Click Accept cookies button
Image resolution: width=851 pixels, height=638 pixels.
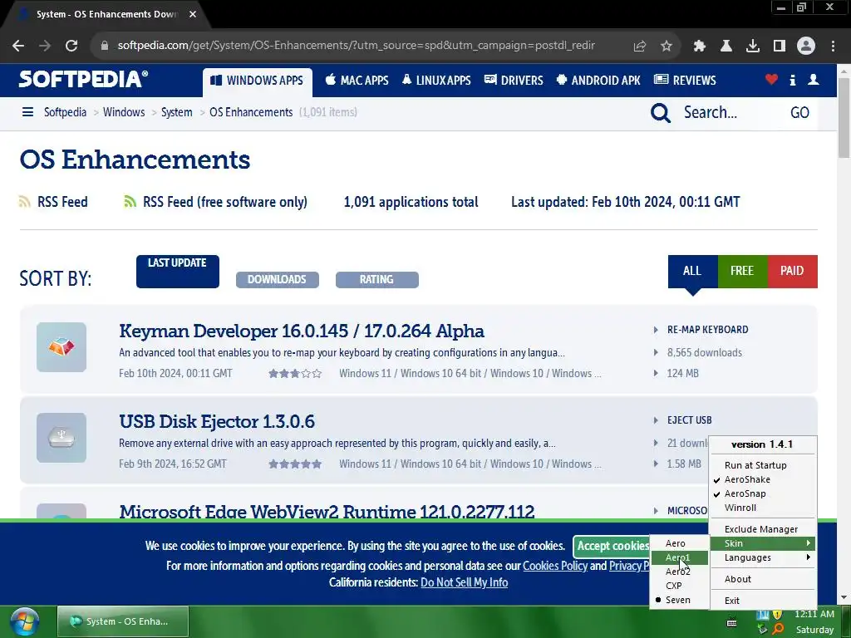[612, 546]
